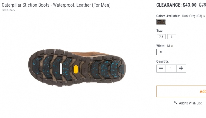Decrease quantity with the minus icon
The height and width of the screenshot is (118, 206).
(161, 68)
